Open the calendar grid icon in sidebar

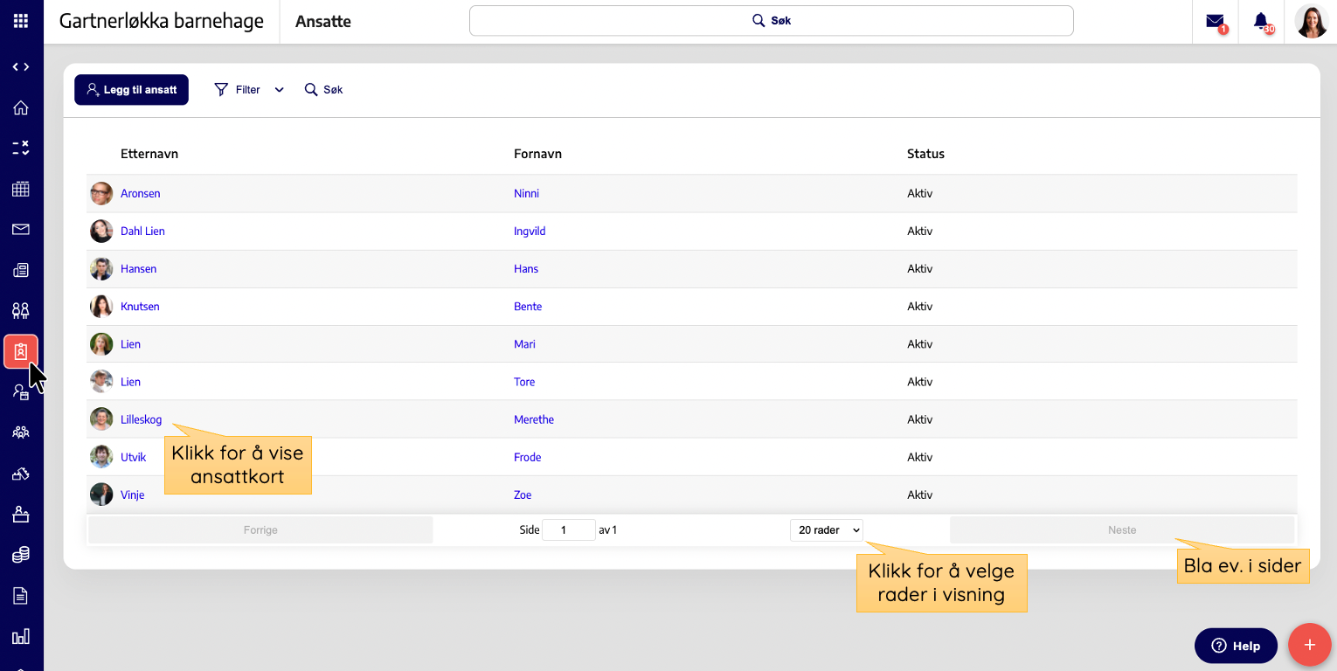(x=21, y=189)
